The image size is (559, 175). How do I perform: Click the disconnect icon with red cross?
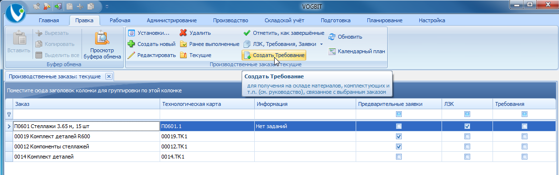(x=47, y=6)
